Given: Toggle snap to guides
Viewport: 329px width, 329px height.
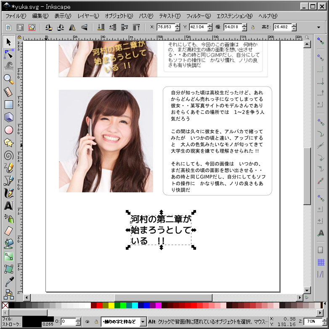Looking at the screenshot, I should pos(320,274).
